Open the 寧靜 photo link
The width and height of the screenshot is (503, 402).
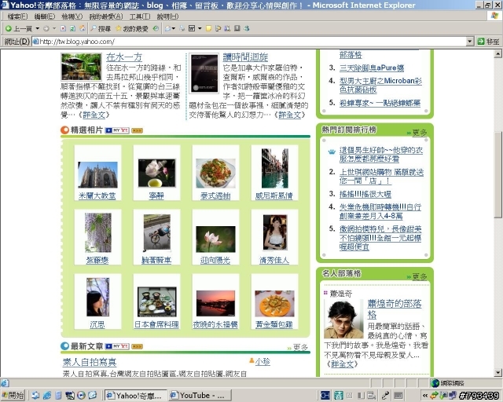coord(156,196)
